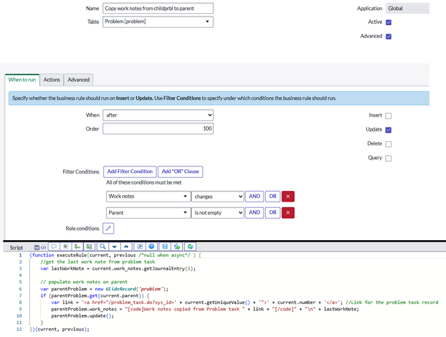Enable the Query checkbox
Viewport: 446px width, 337px height.
(x=388, y=159)
